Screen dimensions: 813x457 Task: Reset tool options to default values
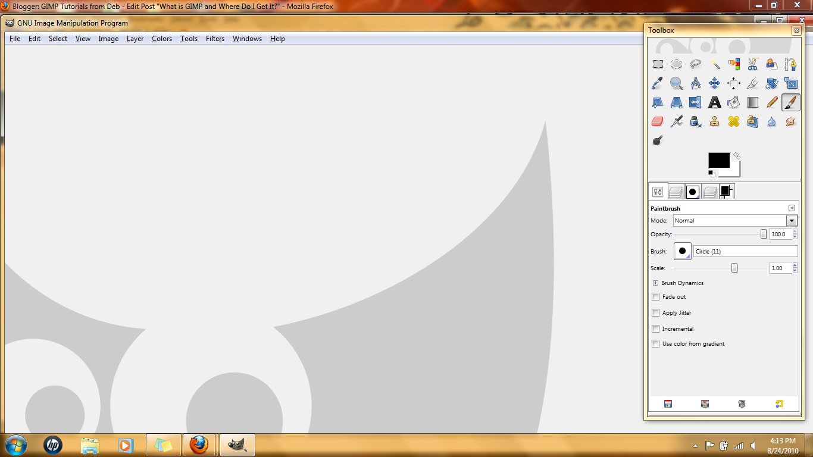pyautogui.click(x=778, y=403)
